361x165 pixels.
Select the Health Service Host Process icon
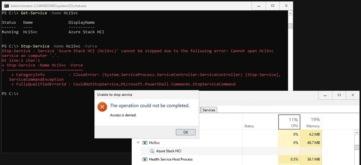[145, 159]
